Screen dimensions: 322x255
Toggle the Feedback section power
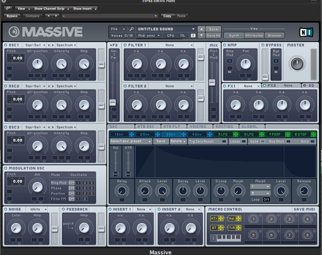[x=63, y=209]
